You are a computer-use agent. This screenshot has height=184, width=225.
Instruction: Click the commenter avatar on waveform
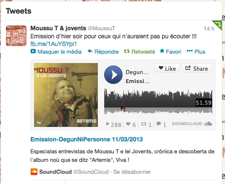(123, 109)
